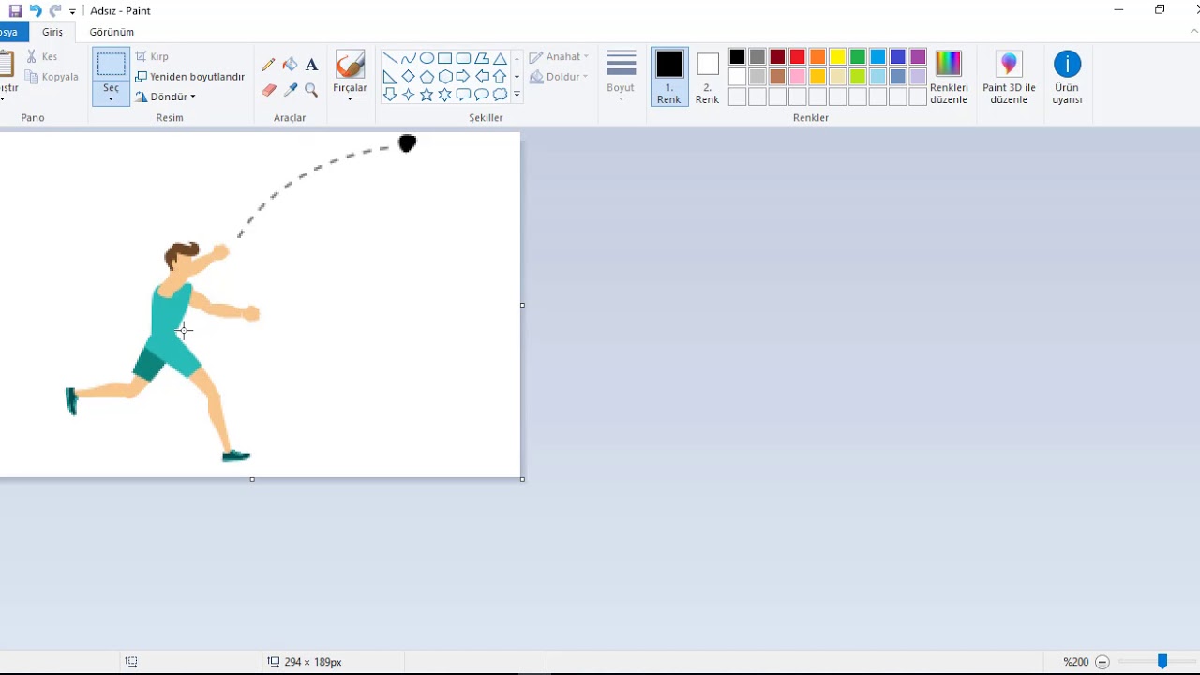The width and height of the screenshot is (1200, 675).
Task: Pick the Five-point star shape
Action: (x=427, y=95)
